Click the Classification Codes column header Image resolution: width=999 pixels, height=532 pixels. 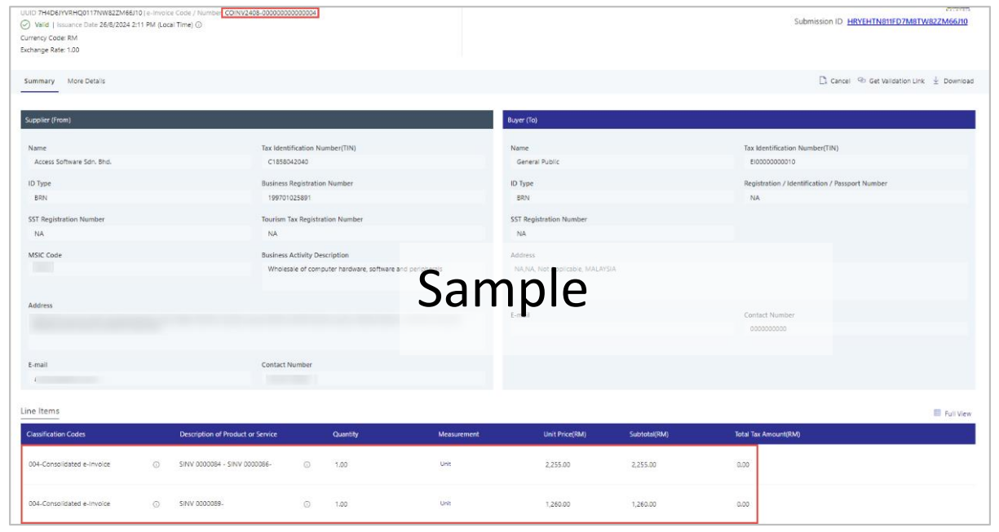55,434
